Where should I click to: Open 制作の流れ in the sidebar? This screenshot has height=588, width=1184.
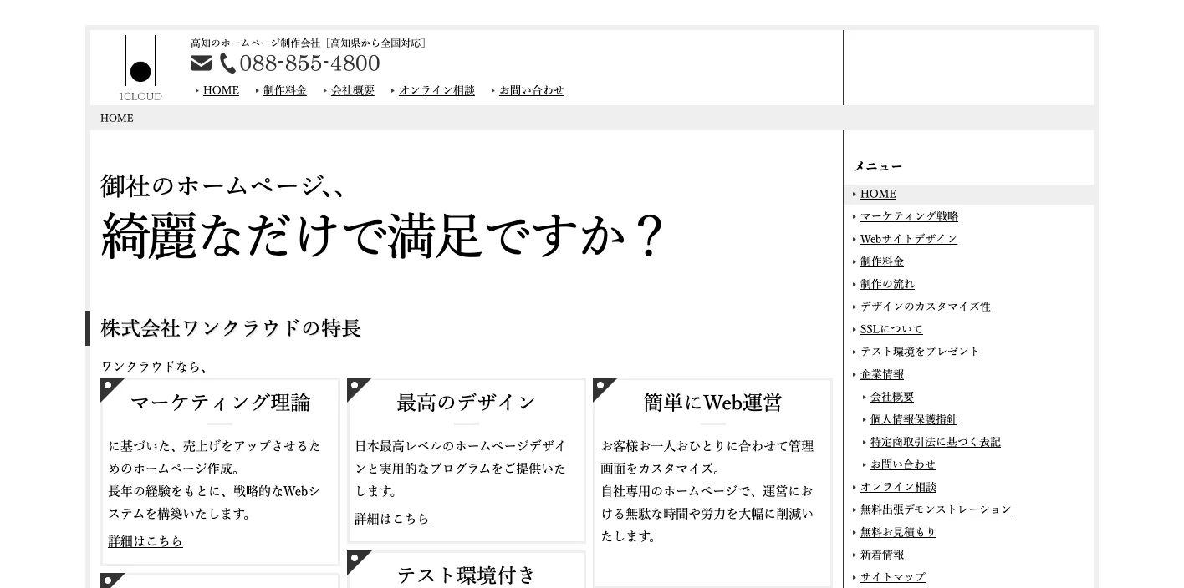tap(887, 284)
